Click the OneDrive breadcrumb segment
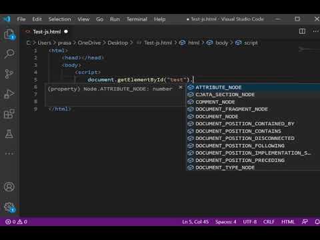The height and width of the screenshot is (240, 320). click(x=89, y=43)
